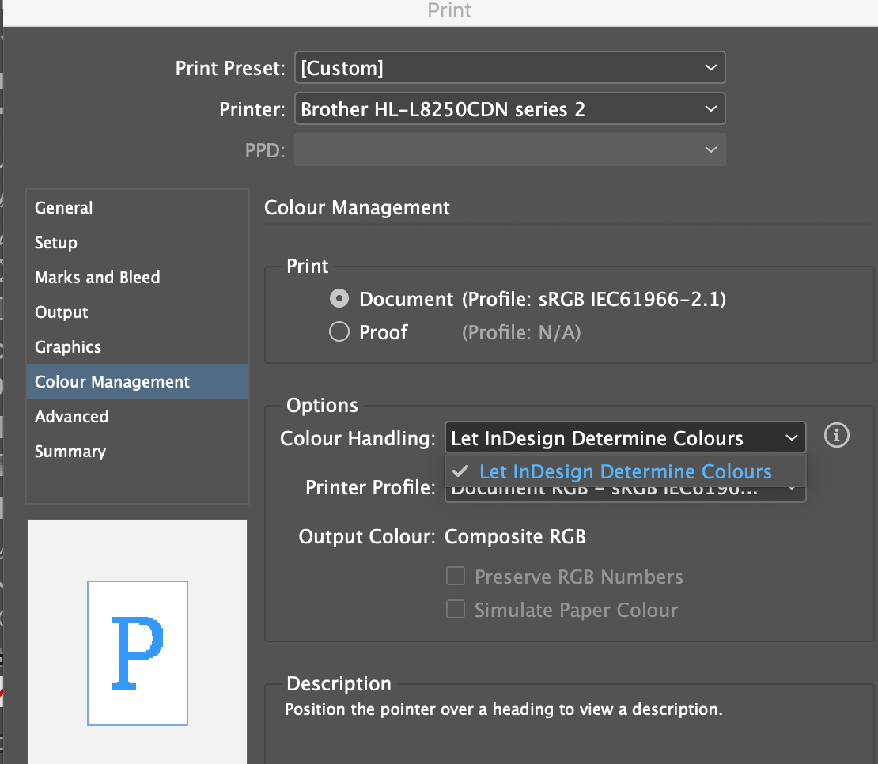Open the Graphics settings section
The image size is (878, 764).
67,347
